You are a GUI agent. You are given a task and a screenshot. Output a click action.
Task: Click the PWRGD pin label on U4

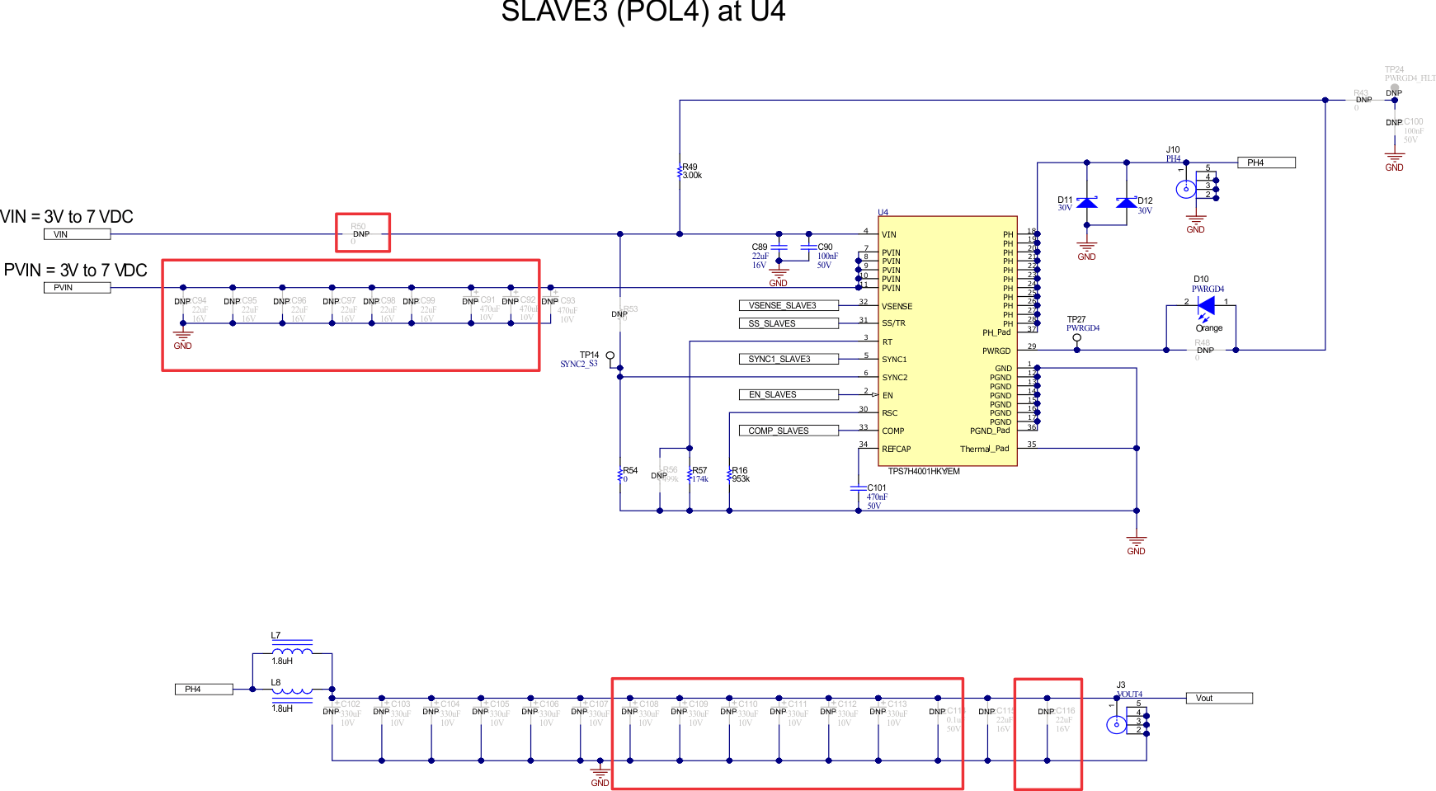tap(996, 351)
